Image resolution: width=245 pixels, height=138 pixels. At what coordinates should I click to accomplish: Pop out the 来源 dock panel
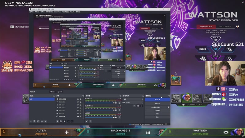coord(83,96)
